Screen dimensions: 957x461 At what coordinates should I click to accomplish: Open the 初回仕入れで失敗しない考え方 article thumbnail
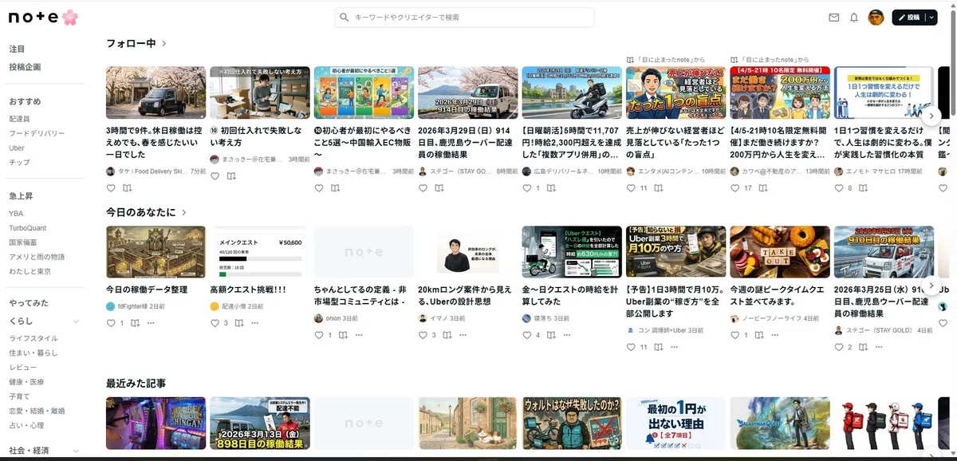point(260,93)
